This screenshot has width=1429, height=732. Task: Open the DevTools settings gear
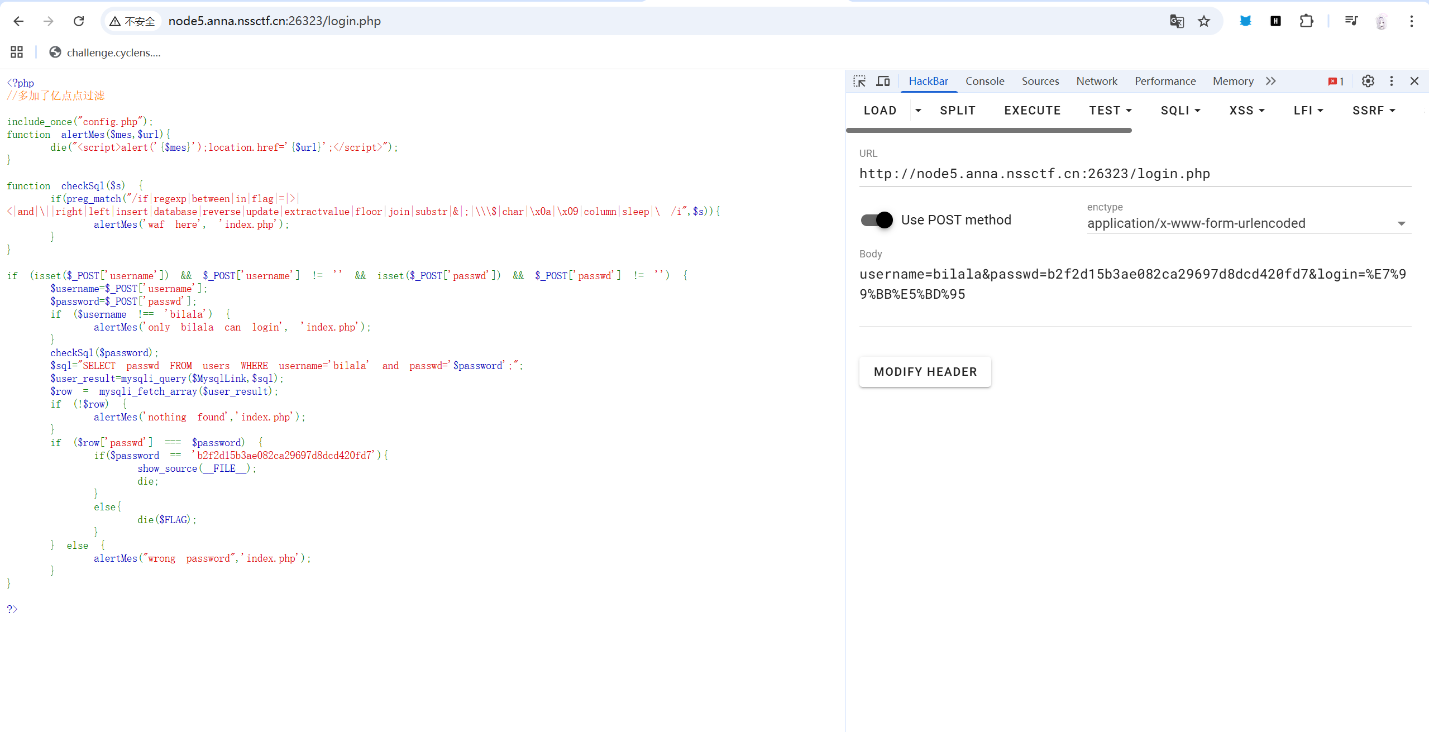pyautogui.click(x=1368, y=82)
